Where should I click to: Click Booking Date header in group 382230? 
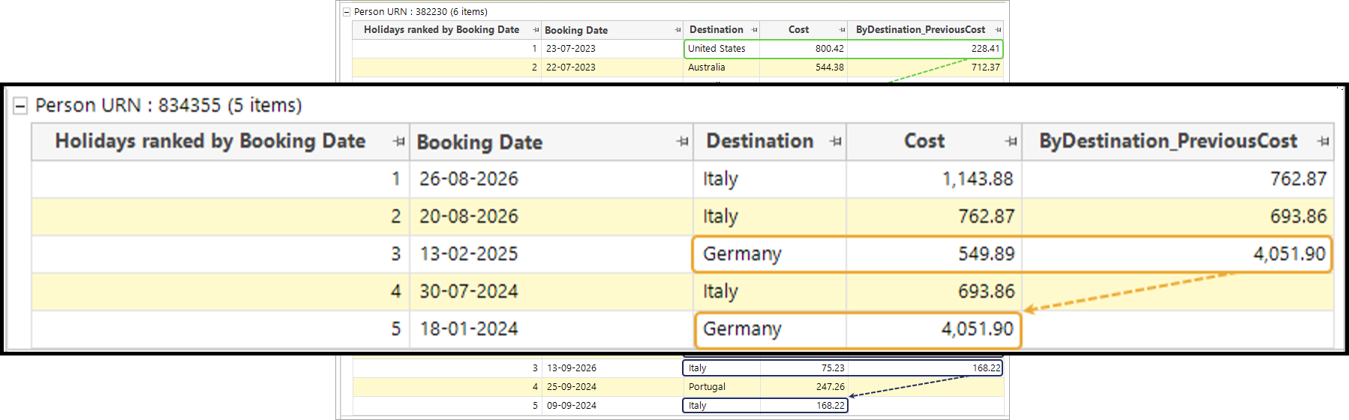coord(576,30)
